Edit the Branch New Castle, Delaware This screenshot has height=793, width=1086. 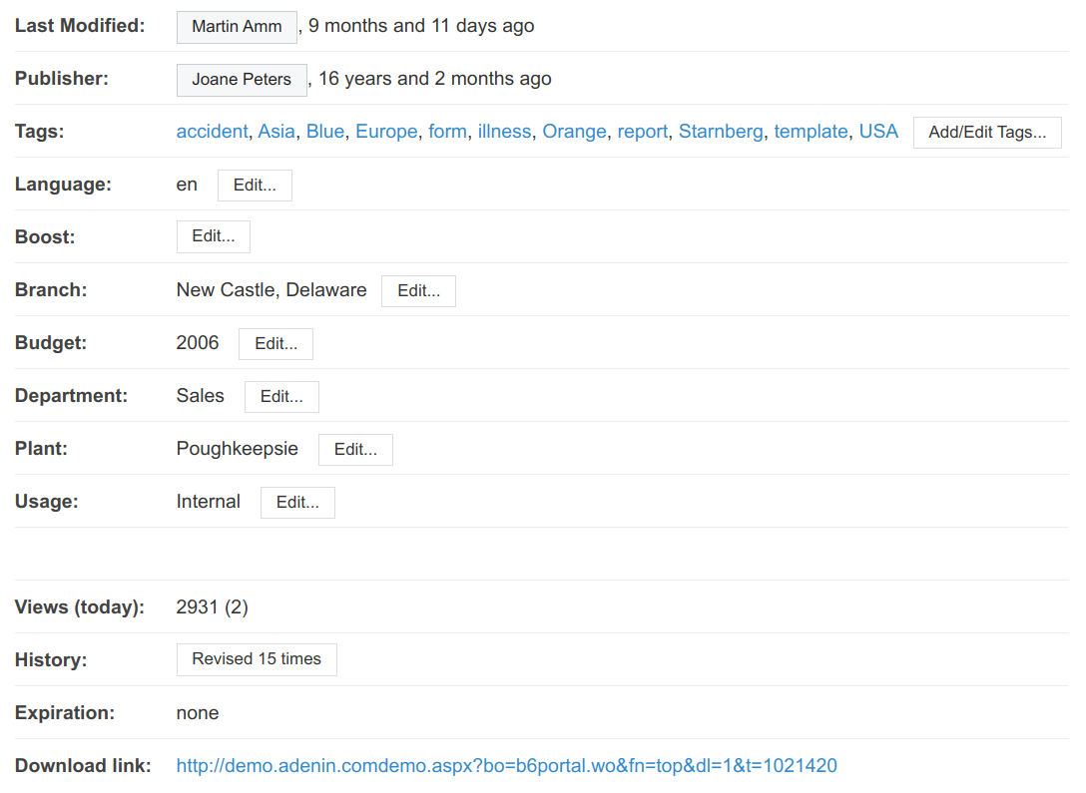418,291
